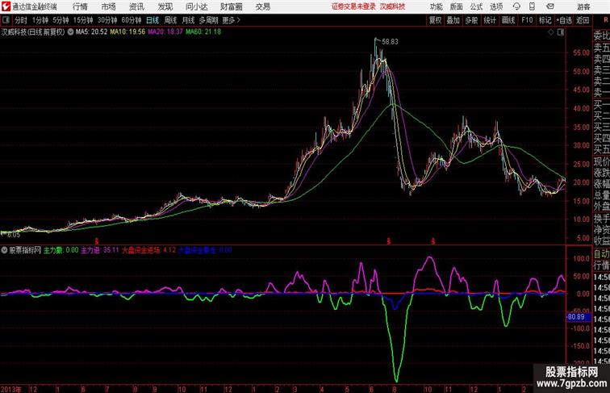Image resolution: width=610 pixels, height=393 pixels.
Task: Click the 多股 toolbar button
Action: [x=471, y=20]
